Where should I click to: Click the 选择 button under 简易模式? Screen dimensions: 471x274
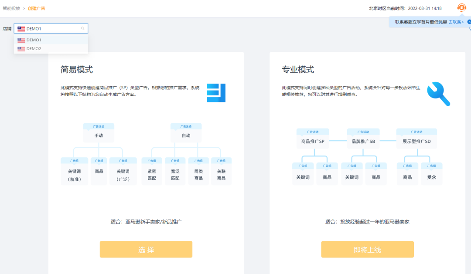(x=146, y=249)
